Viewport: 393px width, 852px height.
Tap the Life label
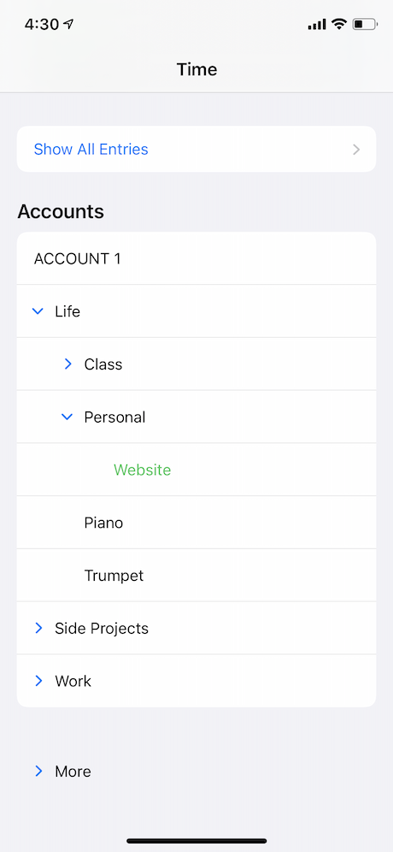coord(67,311)
